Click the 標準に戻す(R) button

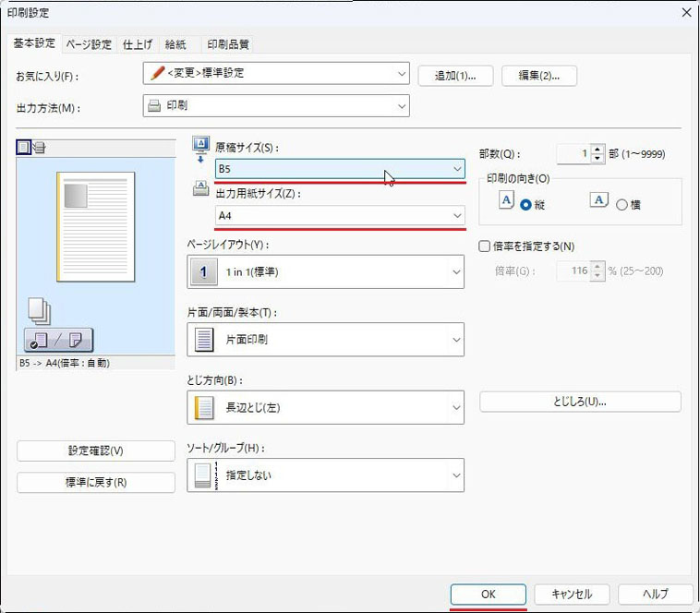tap(96, 482)
